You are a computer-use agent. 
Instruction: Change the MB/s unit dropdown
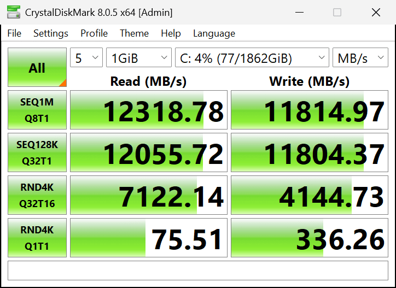point(360,58)
